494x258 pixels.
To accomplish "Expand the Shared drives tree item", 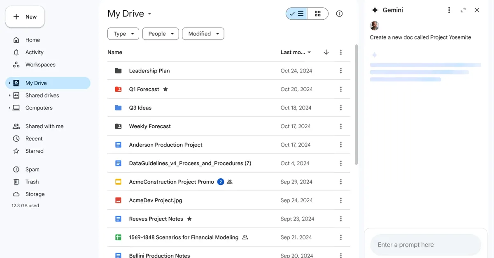I will coord(9,95).
